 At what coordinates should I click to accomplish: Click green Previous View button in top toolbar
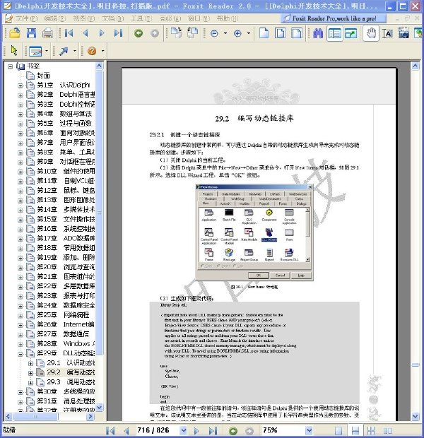(139, 33)
